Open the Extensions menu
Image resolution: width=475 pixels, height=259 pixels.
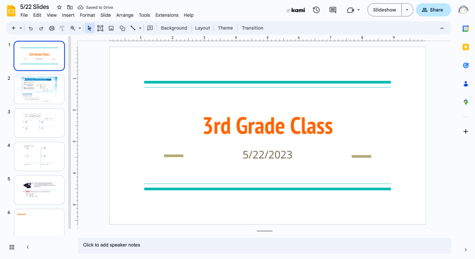point(167,15)
